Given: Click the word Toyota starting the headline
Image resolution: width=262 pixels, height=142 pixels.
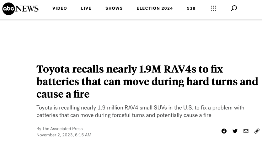Looking at the screenshot, I should pos(53,69).
